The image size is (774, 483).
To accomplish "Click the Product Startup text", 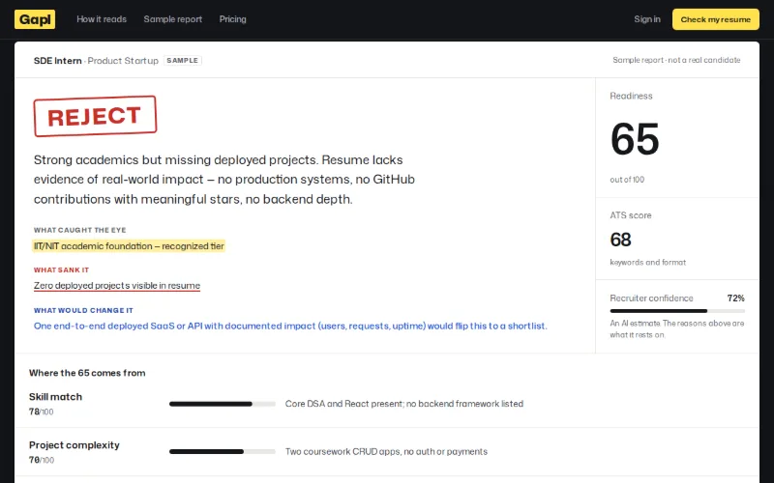I will [x=123, y=61].
